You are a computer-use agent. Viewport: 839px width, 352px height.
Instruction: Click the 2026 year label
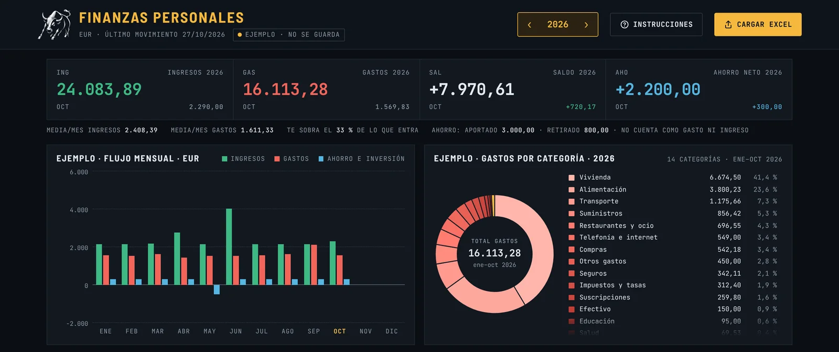pos(558,25)
